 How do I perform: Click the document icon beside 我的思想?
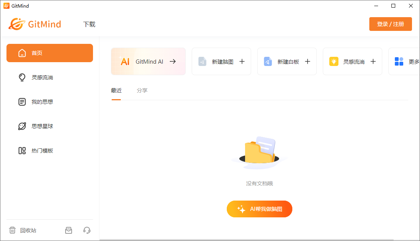22,102
